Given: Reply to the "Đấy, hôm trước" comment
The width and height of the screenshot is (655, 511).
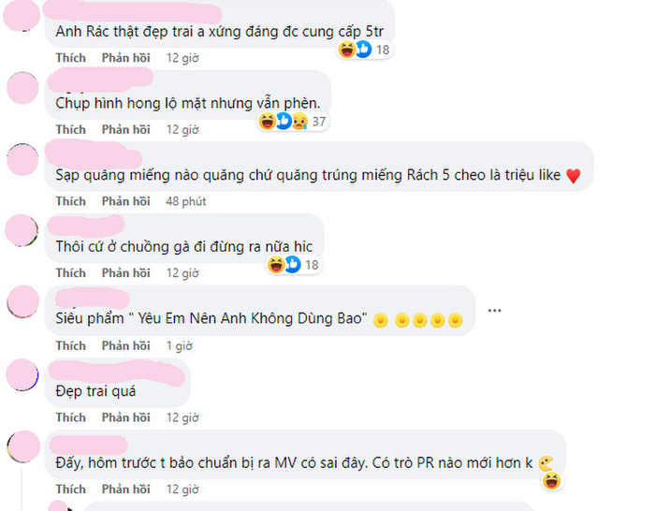Looking at the screenshot, I should (125, 489).
